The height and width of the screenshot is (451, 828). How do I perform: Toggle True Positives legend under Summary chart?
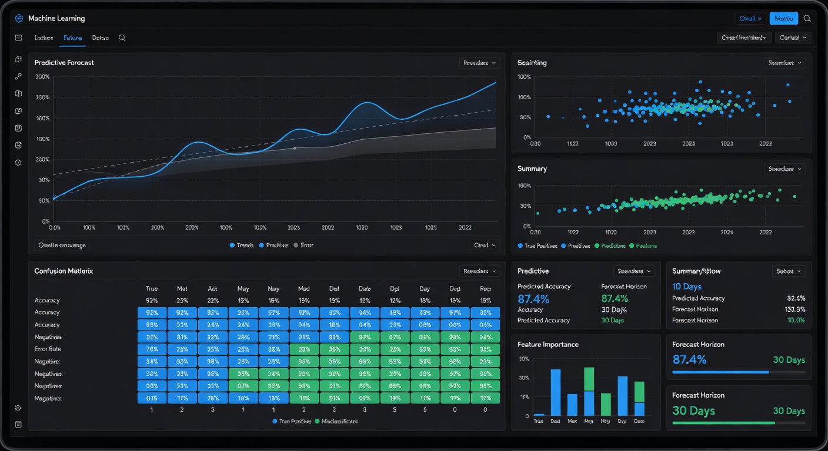537,246
